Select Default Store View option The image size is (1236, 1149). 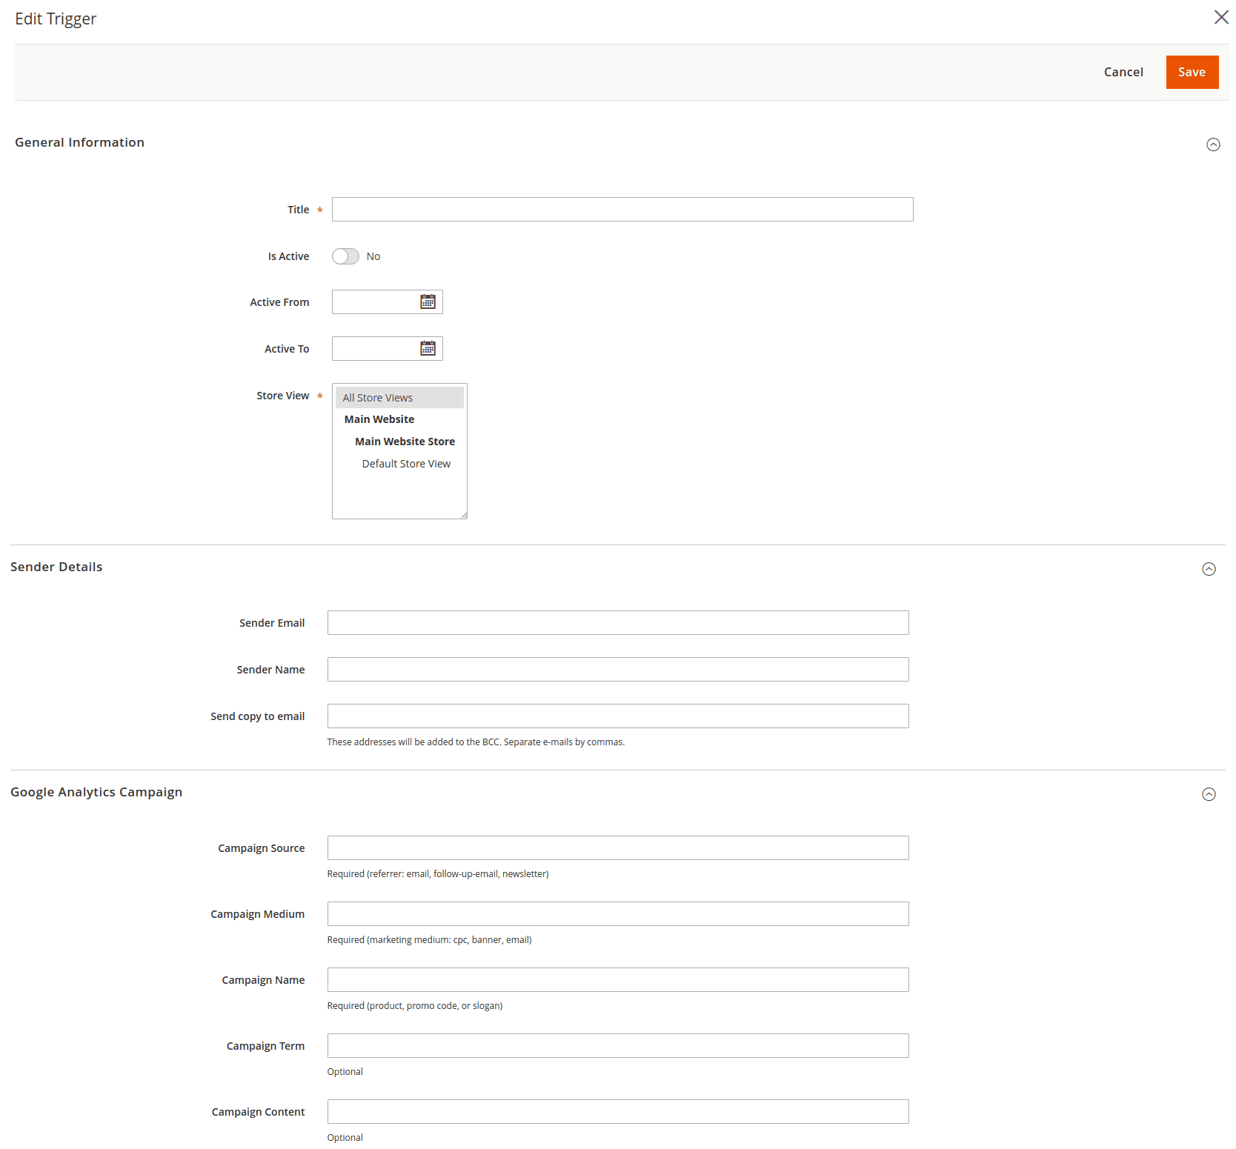(x=406, y=464)
